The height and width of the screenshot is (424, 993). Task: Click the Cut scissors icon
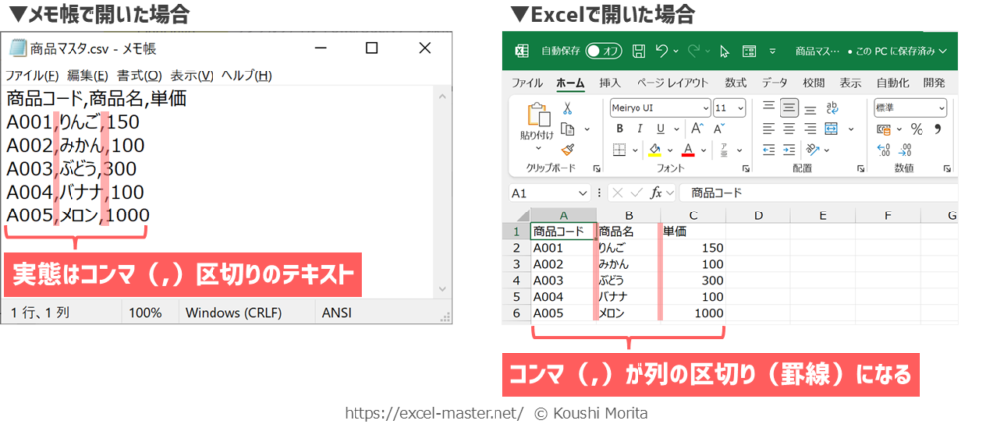point(568,109)
